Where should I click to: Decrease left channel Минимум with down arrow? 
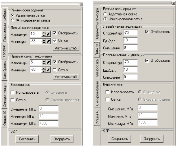(44, 43)
